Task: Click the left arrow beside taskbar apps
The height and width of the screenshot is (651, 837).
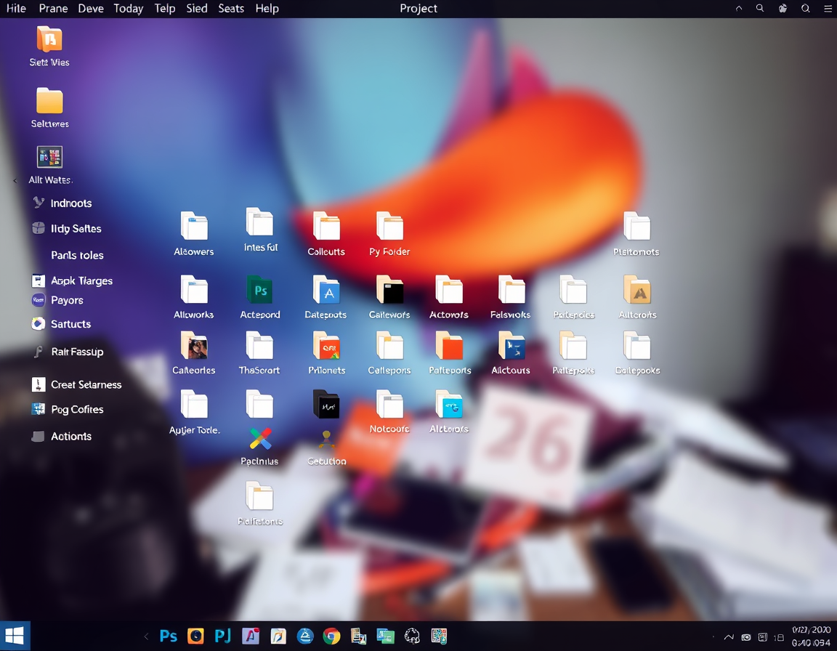Action: (x=146, y=636)
